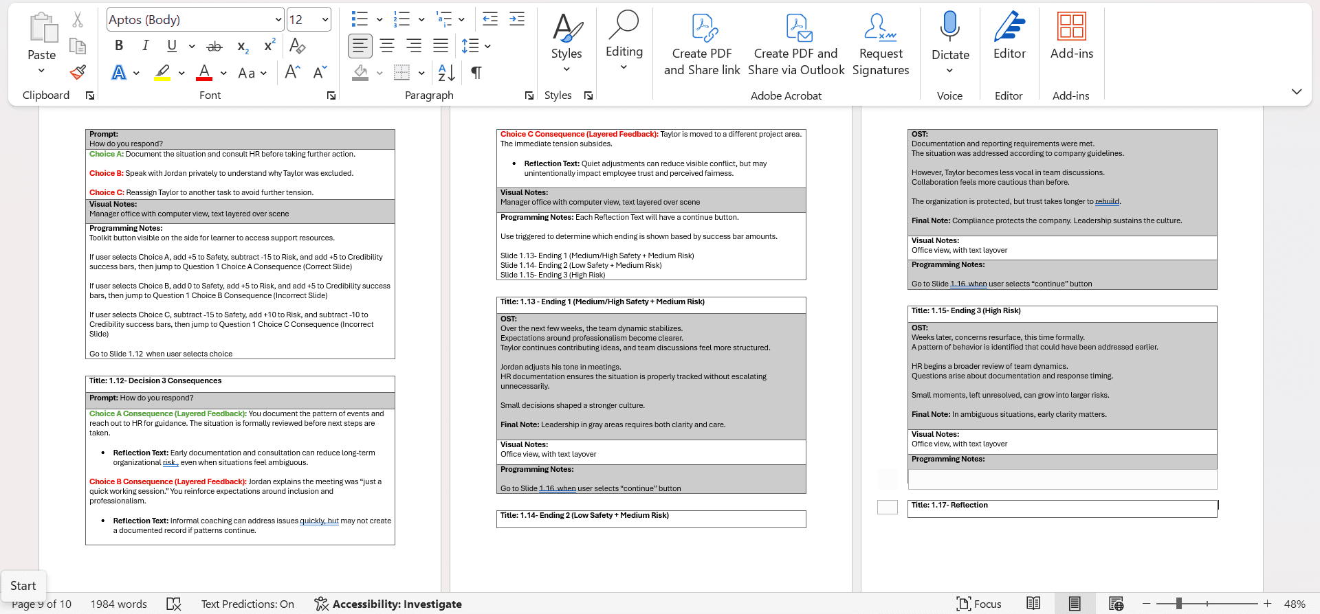1320x614 pixels.
Task: Open Clipboard dialog launcher
Action: (x=90, y=95)
